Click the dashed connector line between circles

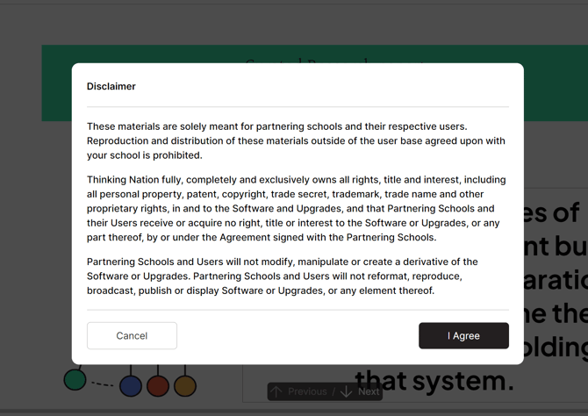coord(103,384)
